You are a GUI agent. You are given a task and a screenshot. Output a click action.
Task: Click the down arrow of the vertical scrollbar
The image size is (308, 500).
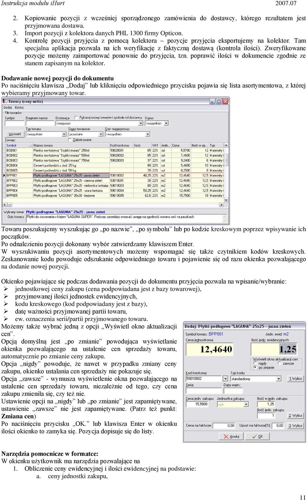pos(226,200)
